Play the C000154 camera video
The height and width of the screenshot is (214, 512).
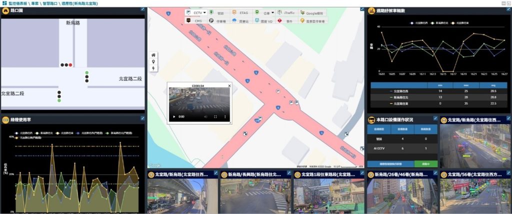tap(174, 117)
